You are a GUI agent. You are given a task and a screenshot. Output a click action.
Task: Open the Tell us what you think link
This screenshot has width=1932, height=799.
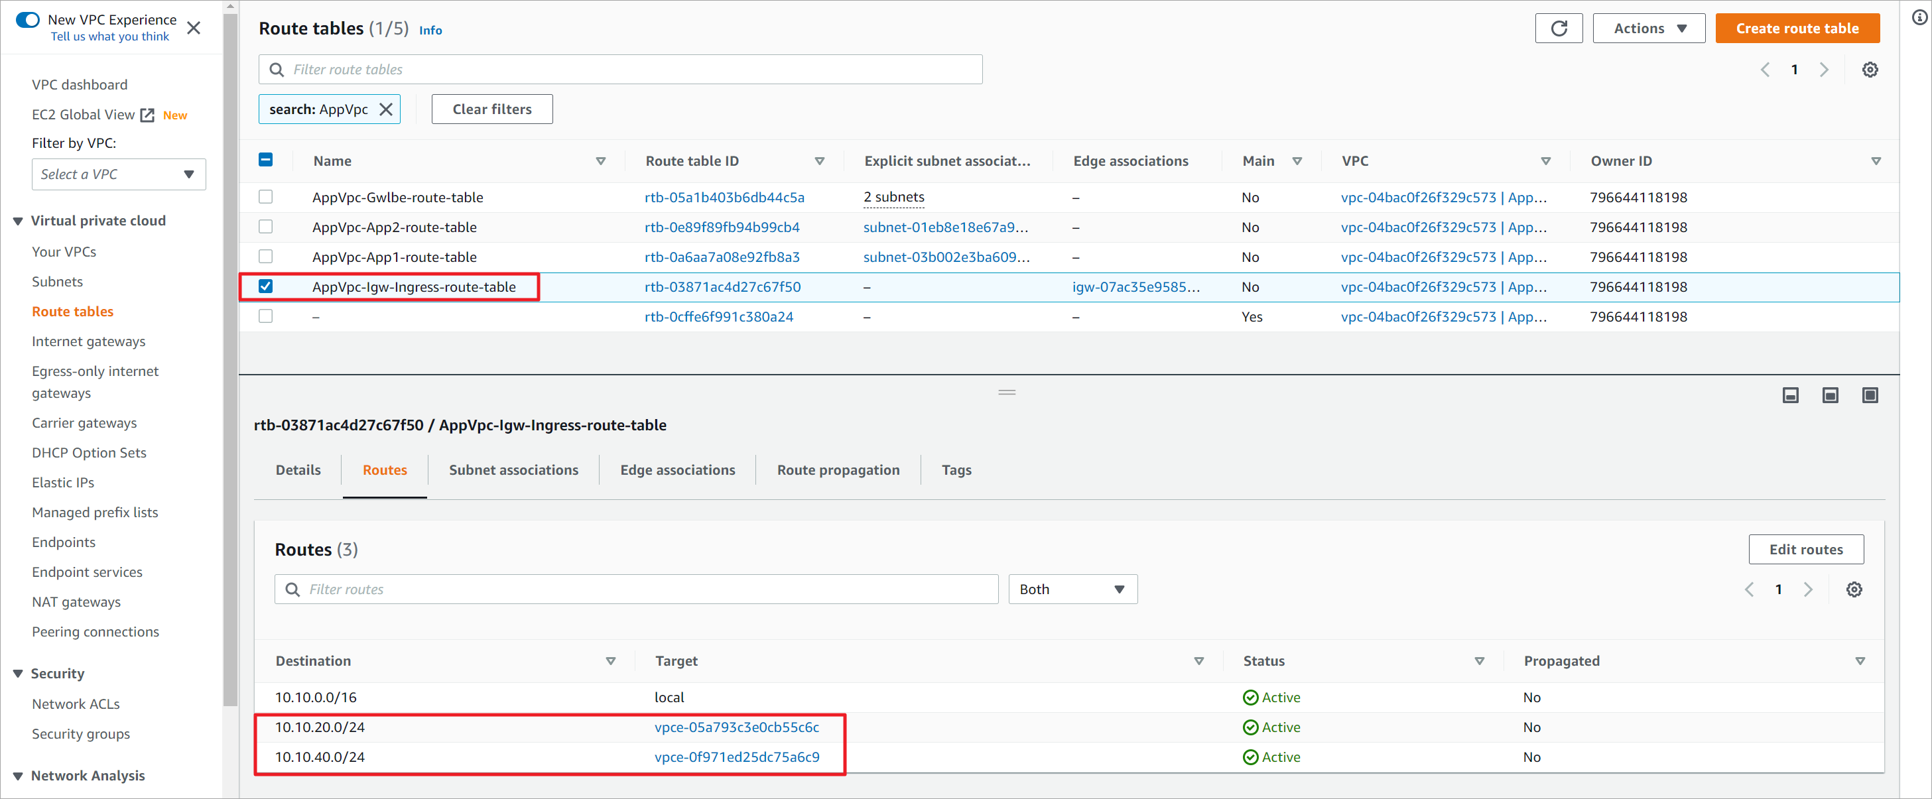click(x=109, y=36)
